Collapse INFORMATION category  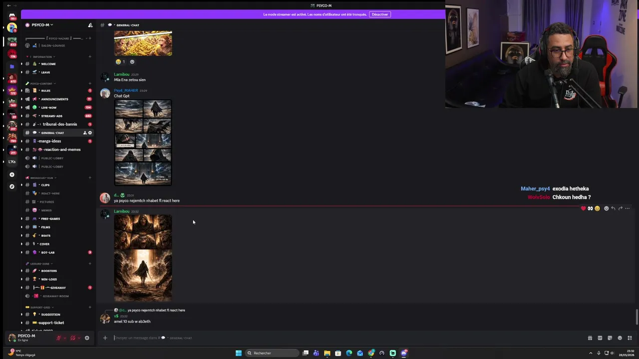44,57
